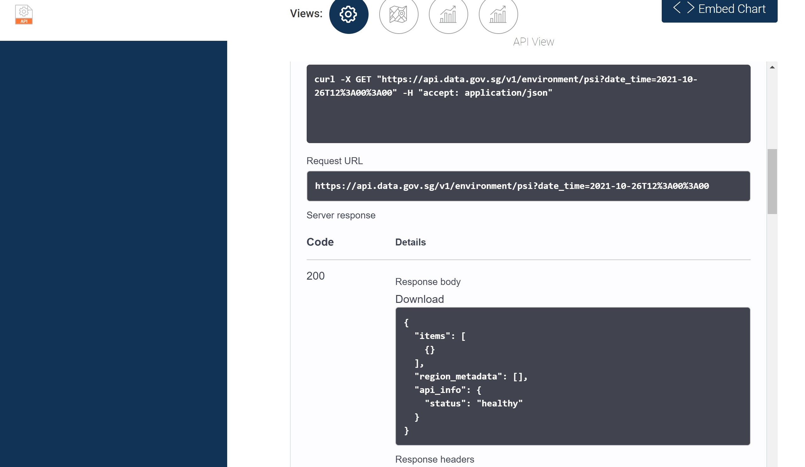
Task: Click the Views: label
Action: tap(306, 14)
